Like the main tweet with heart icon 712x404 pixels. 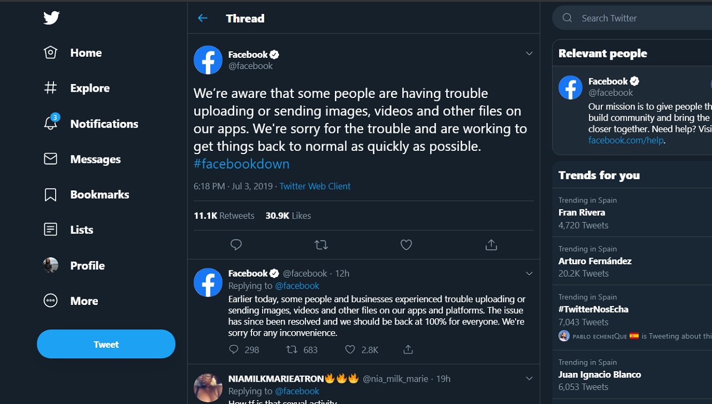click(x=406, y=245)
